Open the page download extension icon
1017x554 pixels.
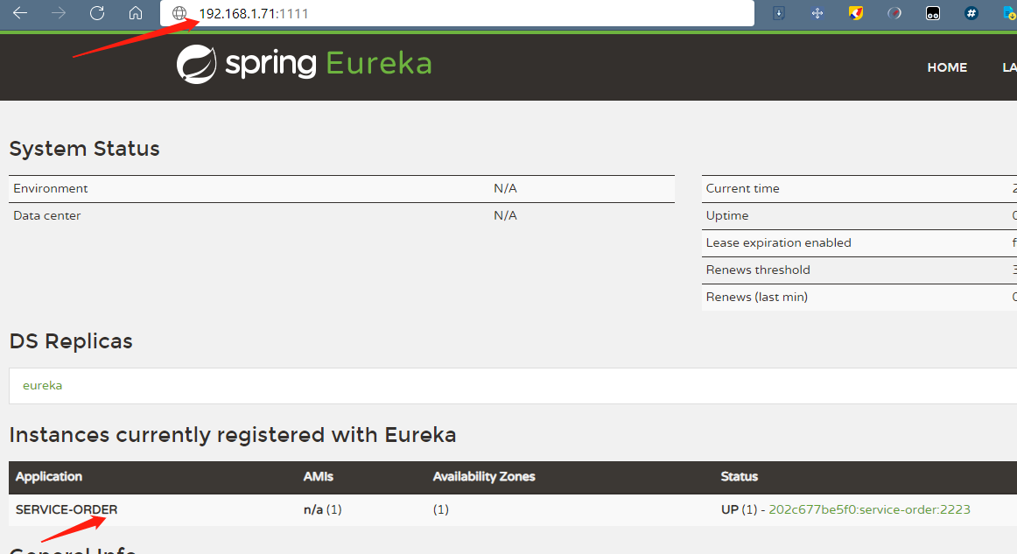(x=779, y=13)
